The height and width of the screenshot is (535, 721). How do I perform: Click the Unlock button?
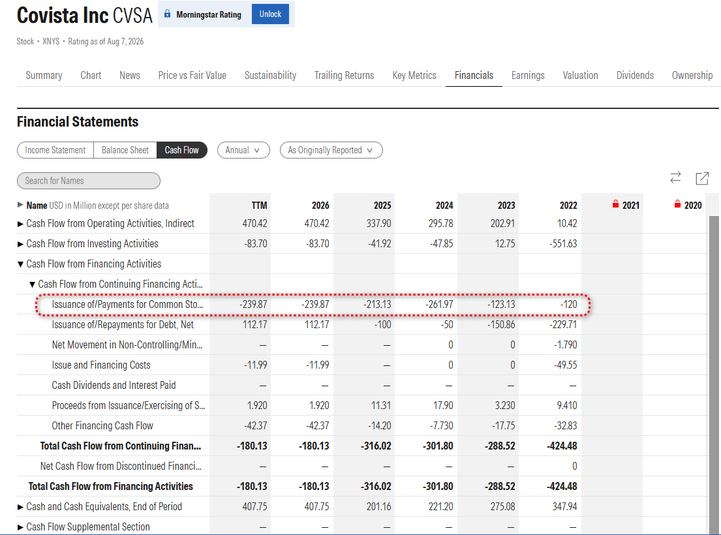[x=270, y=14]
